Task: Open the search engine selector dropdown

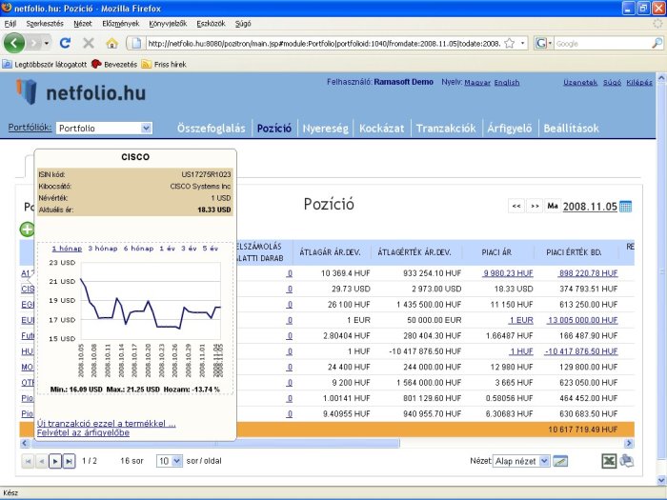Action: [544, 44]
